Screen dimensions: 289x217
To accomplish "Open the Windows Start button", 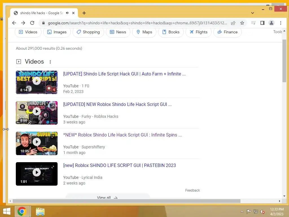I will (7, 211).
